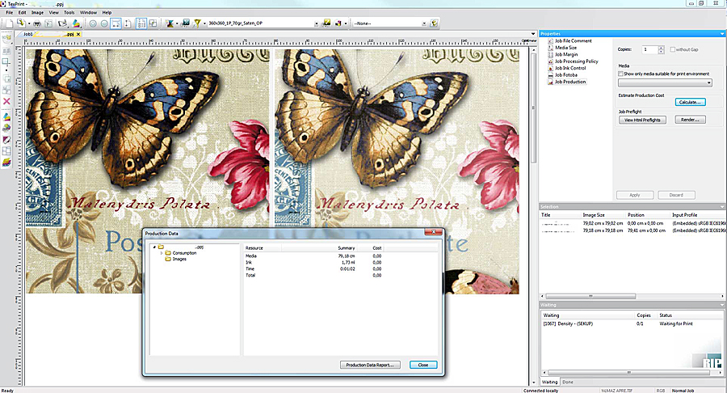Collapse the root .ppj node in Production Data
The height and width of the screenshot is (393, 727).
154,247
